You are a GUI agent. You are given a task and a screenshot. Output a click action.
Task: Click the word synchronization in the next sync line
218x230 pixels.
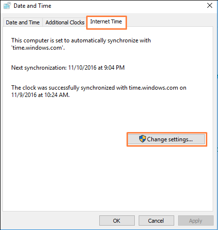point(46,68)
